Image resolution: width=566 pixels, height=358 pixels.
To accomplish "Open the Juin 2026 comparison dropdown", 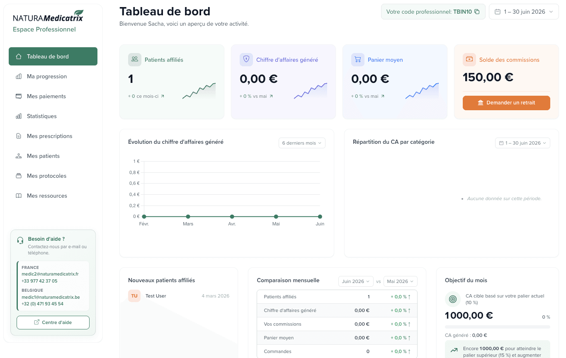I will pos(356,281).
